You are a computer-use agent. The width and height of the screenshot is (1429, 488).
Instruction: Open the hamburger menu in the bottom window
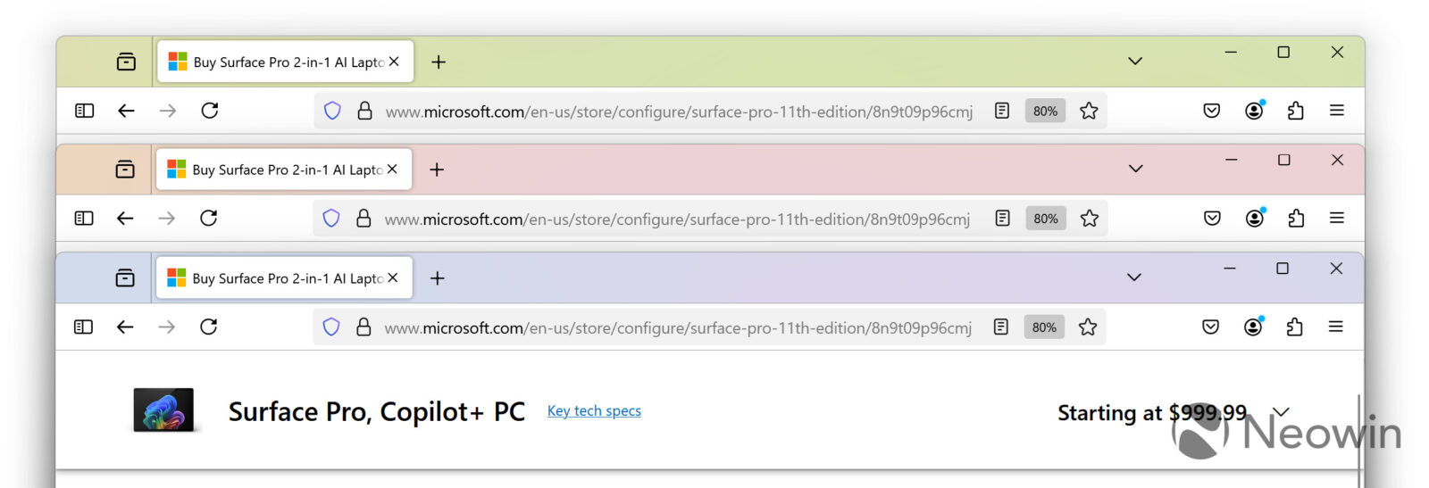point(1335,327)
